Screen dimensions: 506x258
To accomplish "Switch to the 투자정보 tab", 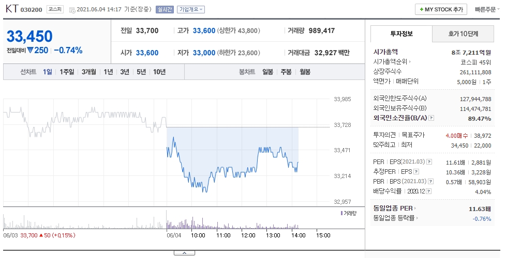I will [401, 34].
